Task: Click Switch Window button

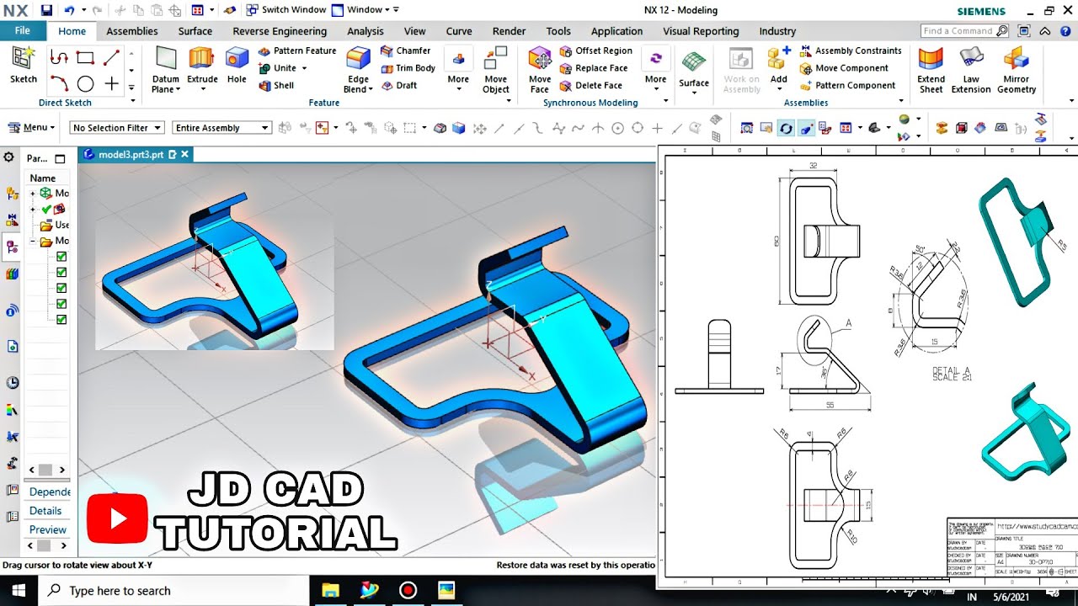Action: point(286,10)
